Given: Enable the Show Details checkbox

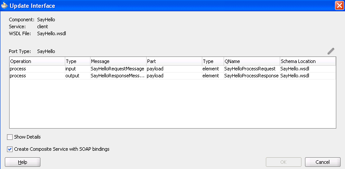Looking at the screenshot, I should 10,137.
